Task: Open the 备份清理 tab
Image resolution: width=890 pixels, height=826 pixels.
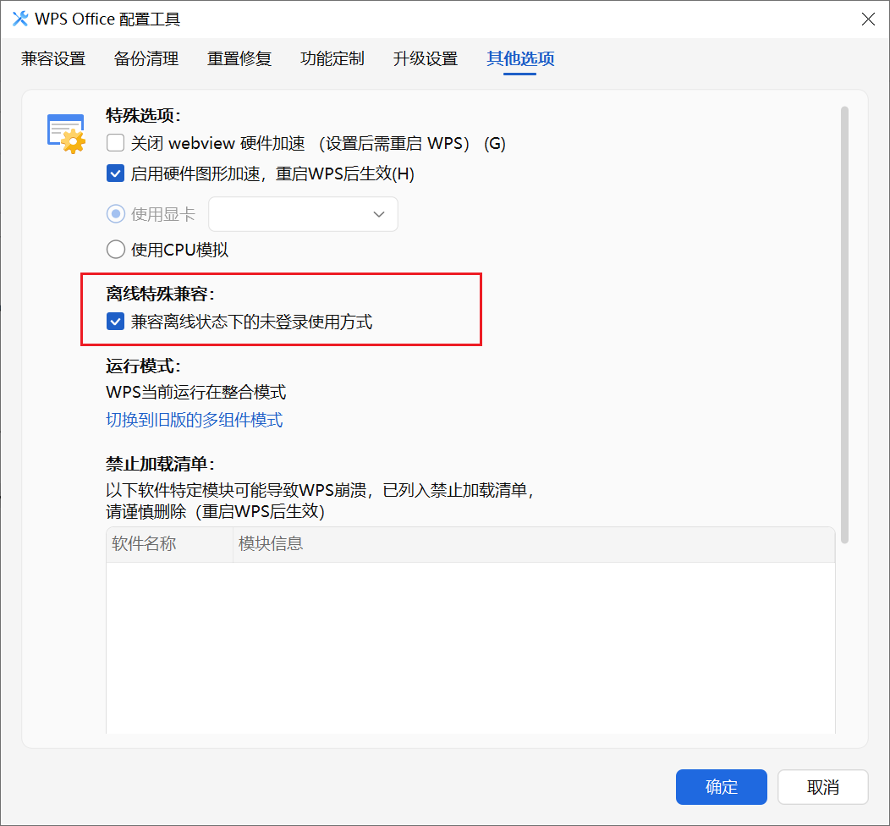Action: [x=146, y=59]
